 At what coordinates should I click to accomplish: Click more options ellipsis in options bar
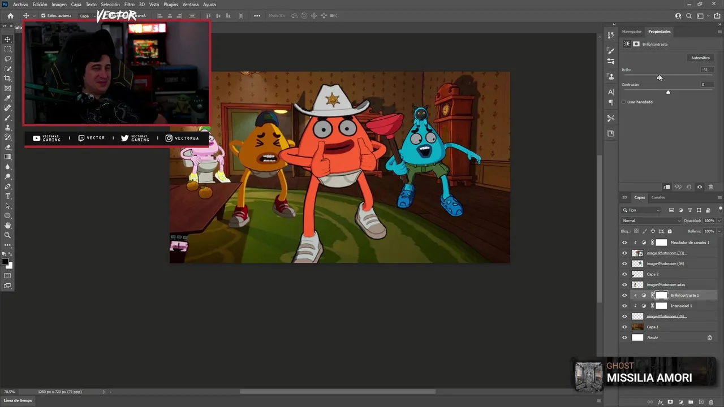click(x=257, y=16)
